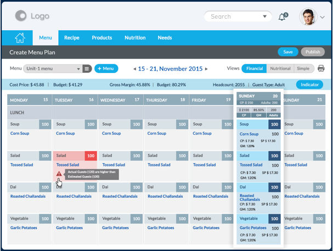Go to previous week arrow

134,69
